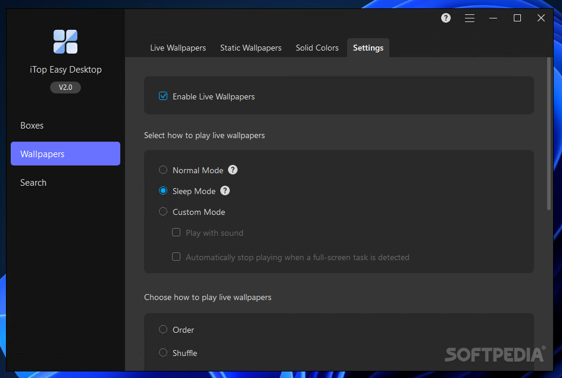Uncheck Enable Live Wallpapers

(163, 96)
